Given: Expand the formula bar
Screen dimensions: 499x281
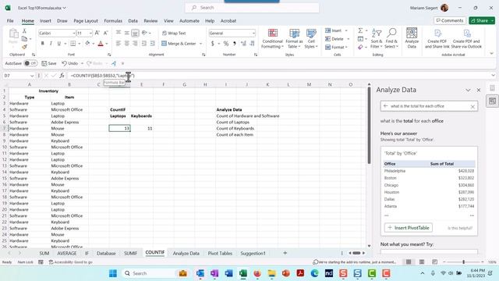Looking at the screenshot, I should [493, 76].
